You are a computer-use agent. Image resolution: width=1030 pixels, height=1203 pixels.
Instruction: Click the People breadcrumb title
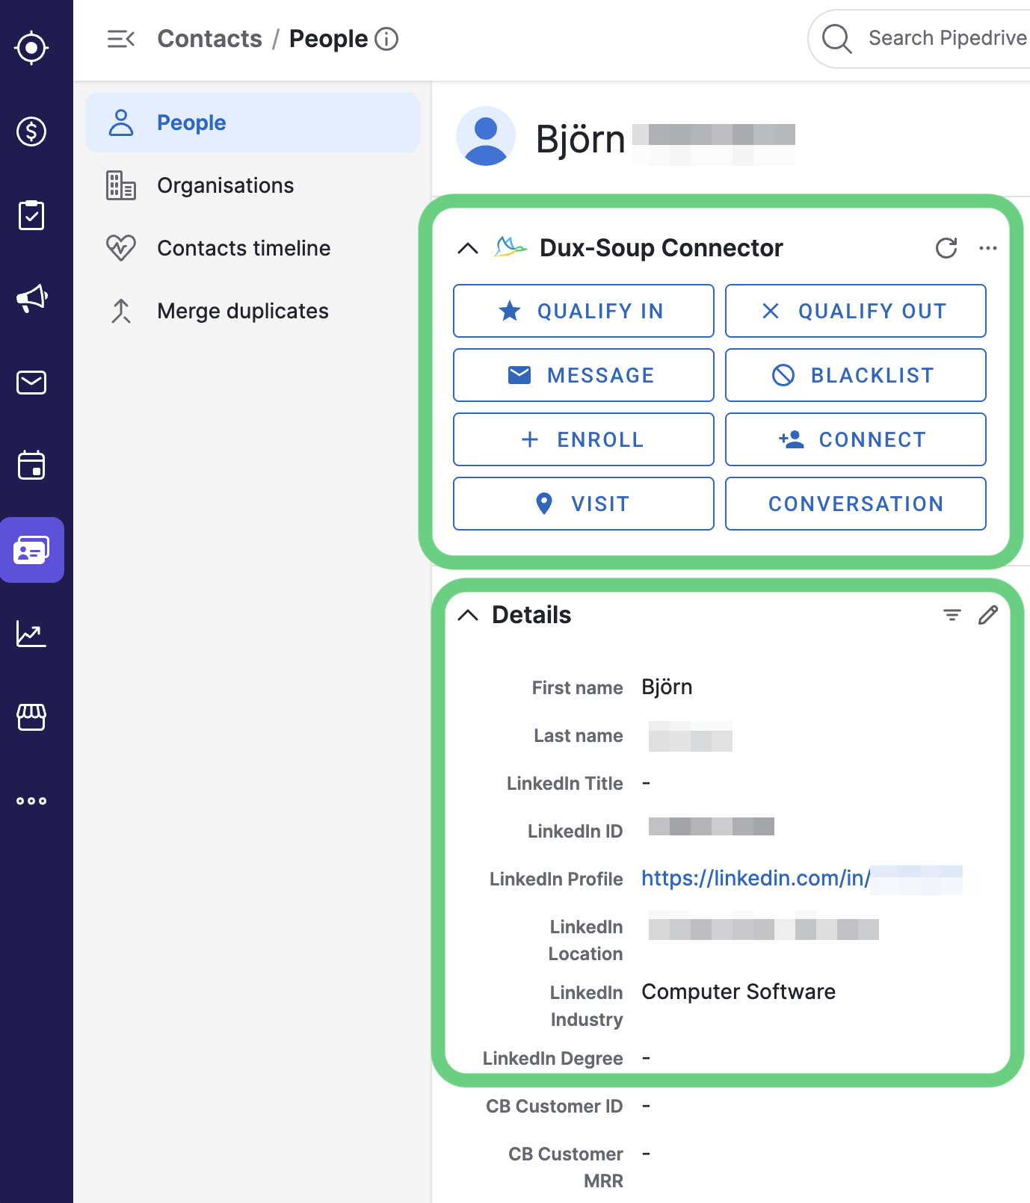328,39
